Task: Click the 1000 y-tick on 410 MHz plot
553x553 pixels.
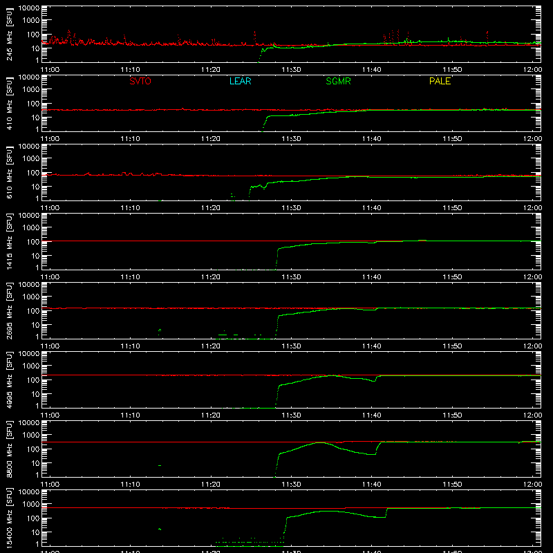Action: click(x=31, y=90)
